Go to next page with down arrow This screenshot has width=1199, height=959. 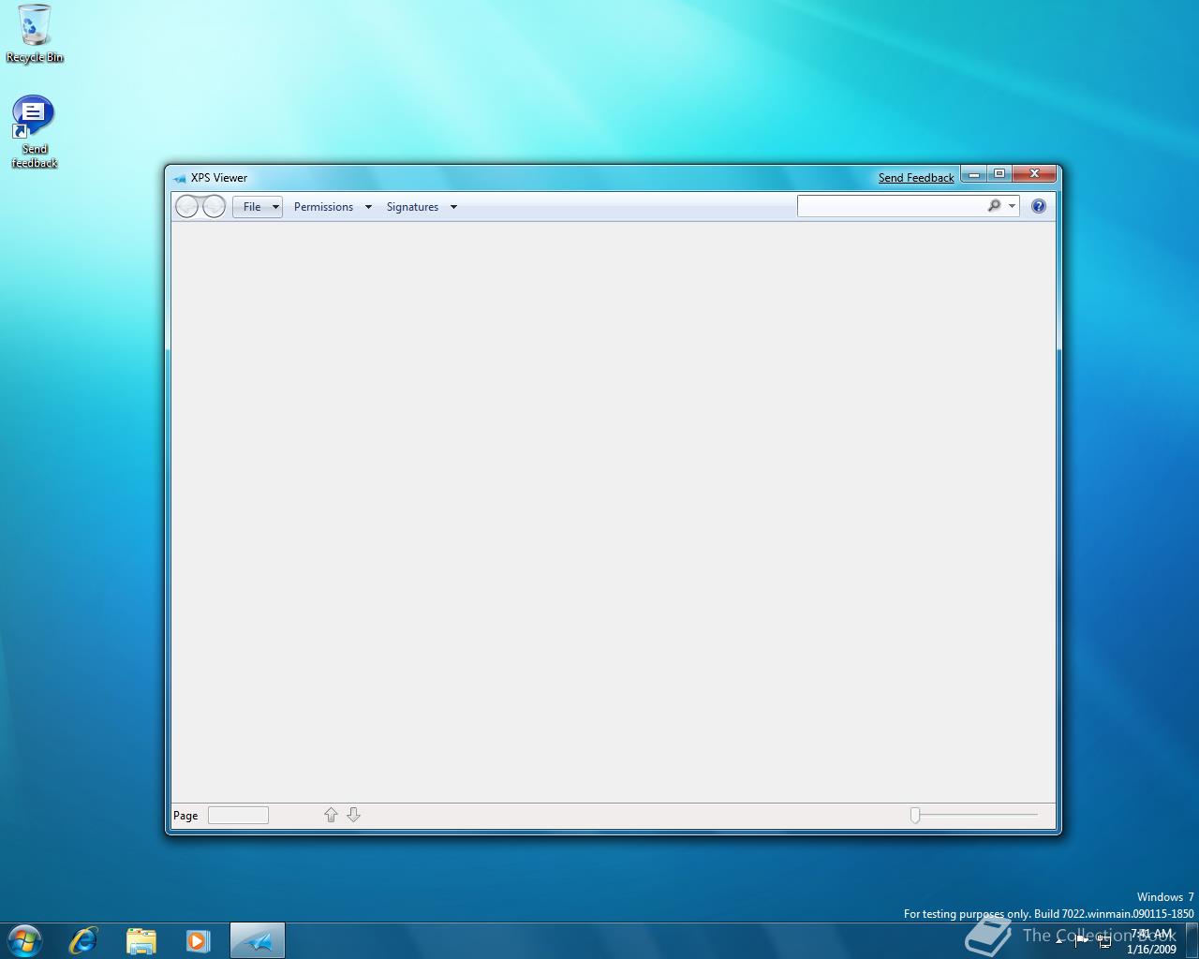click(x=353, y=815)
